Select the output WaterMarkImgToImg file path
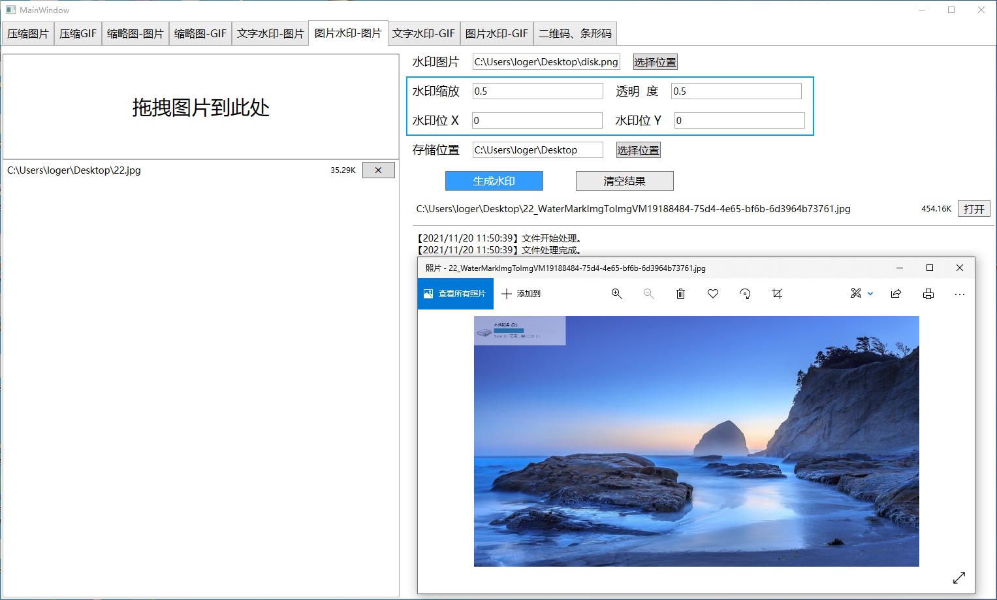Image resolution: width=997 pixels, height=600 pixels. point(633,209)
